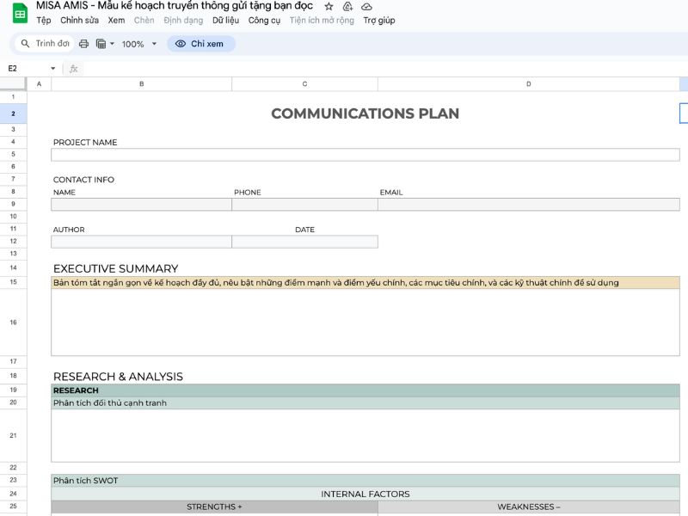Click the PROJECT NAME input cell
Screen dimensions: 688x516
point(365,155)
